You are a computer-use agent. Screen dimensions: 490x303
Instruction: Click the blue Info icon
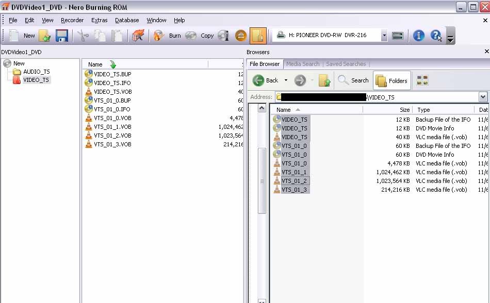coord(418,36)
